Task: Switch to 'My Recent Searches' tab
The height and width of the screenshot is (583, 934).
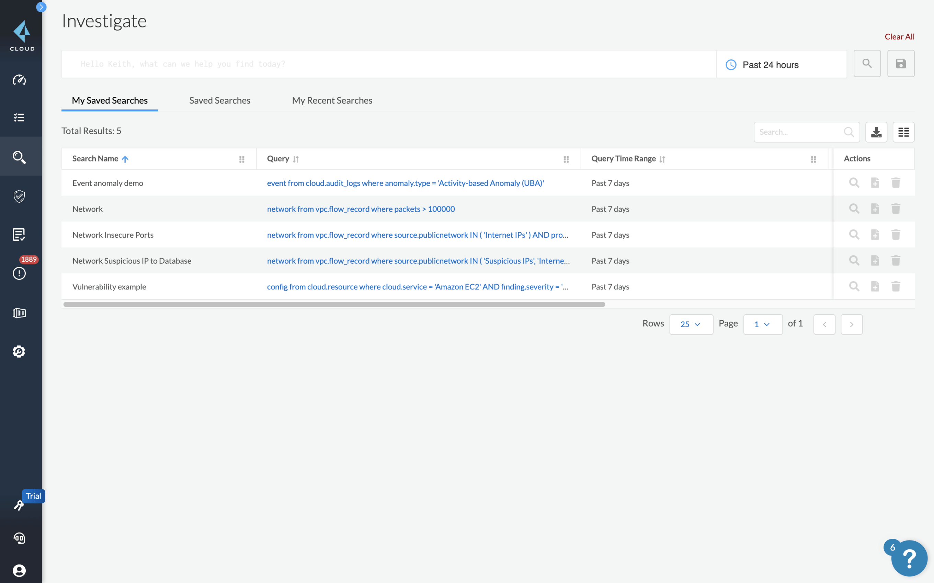Action: click(332, 100)
